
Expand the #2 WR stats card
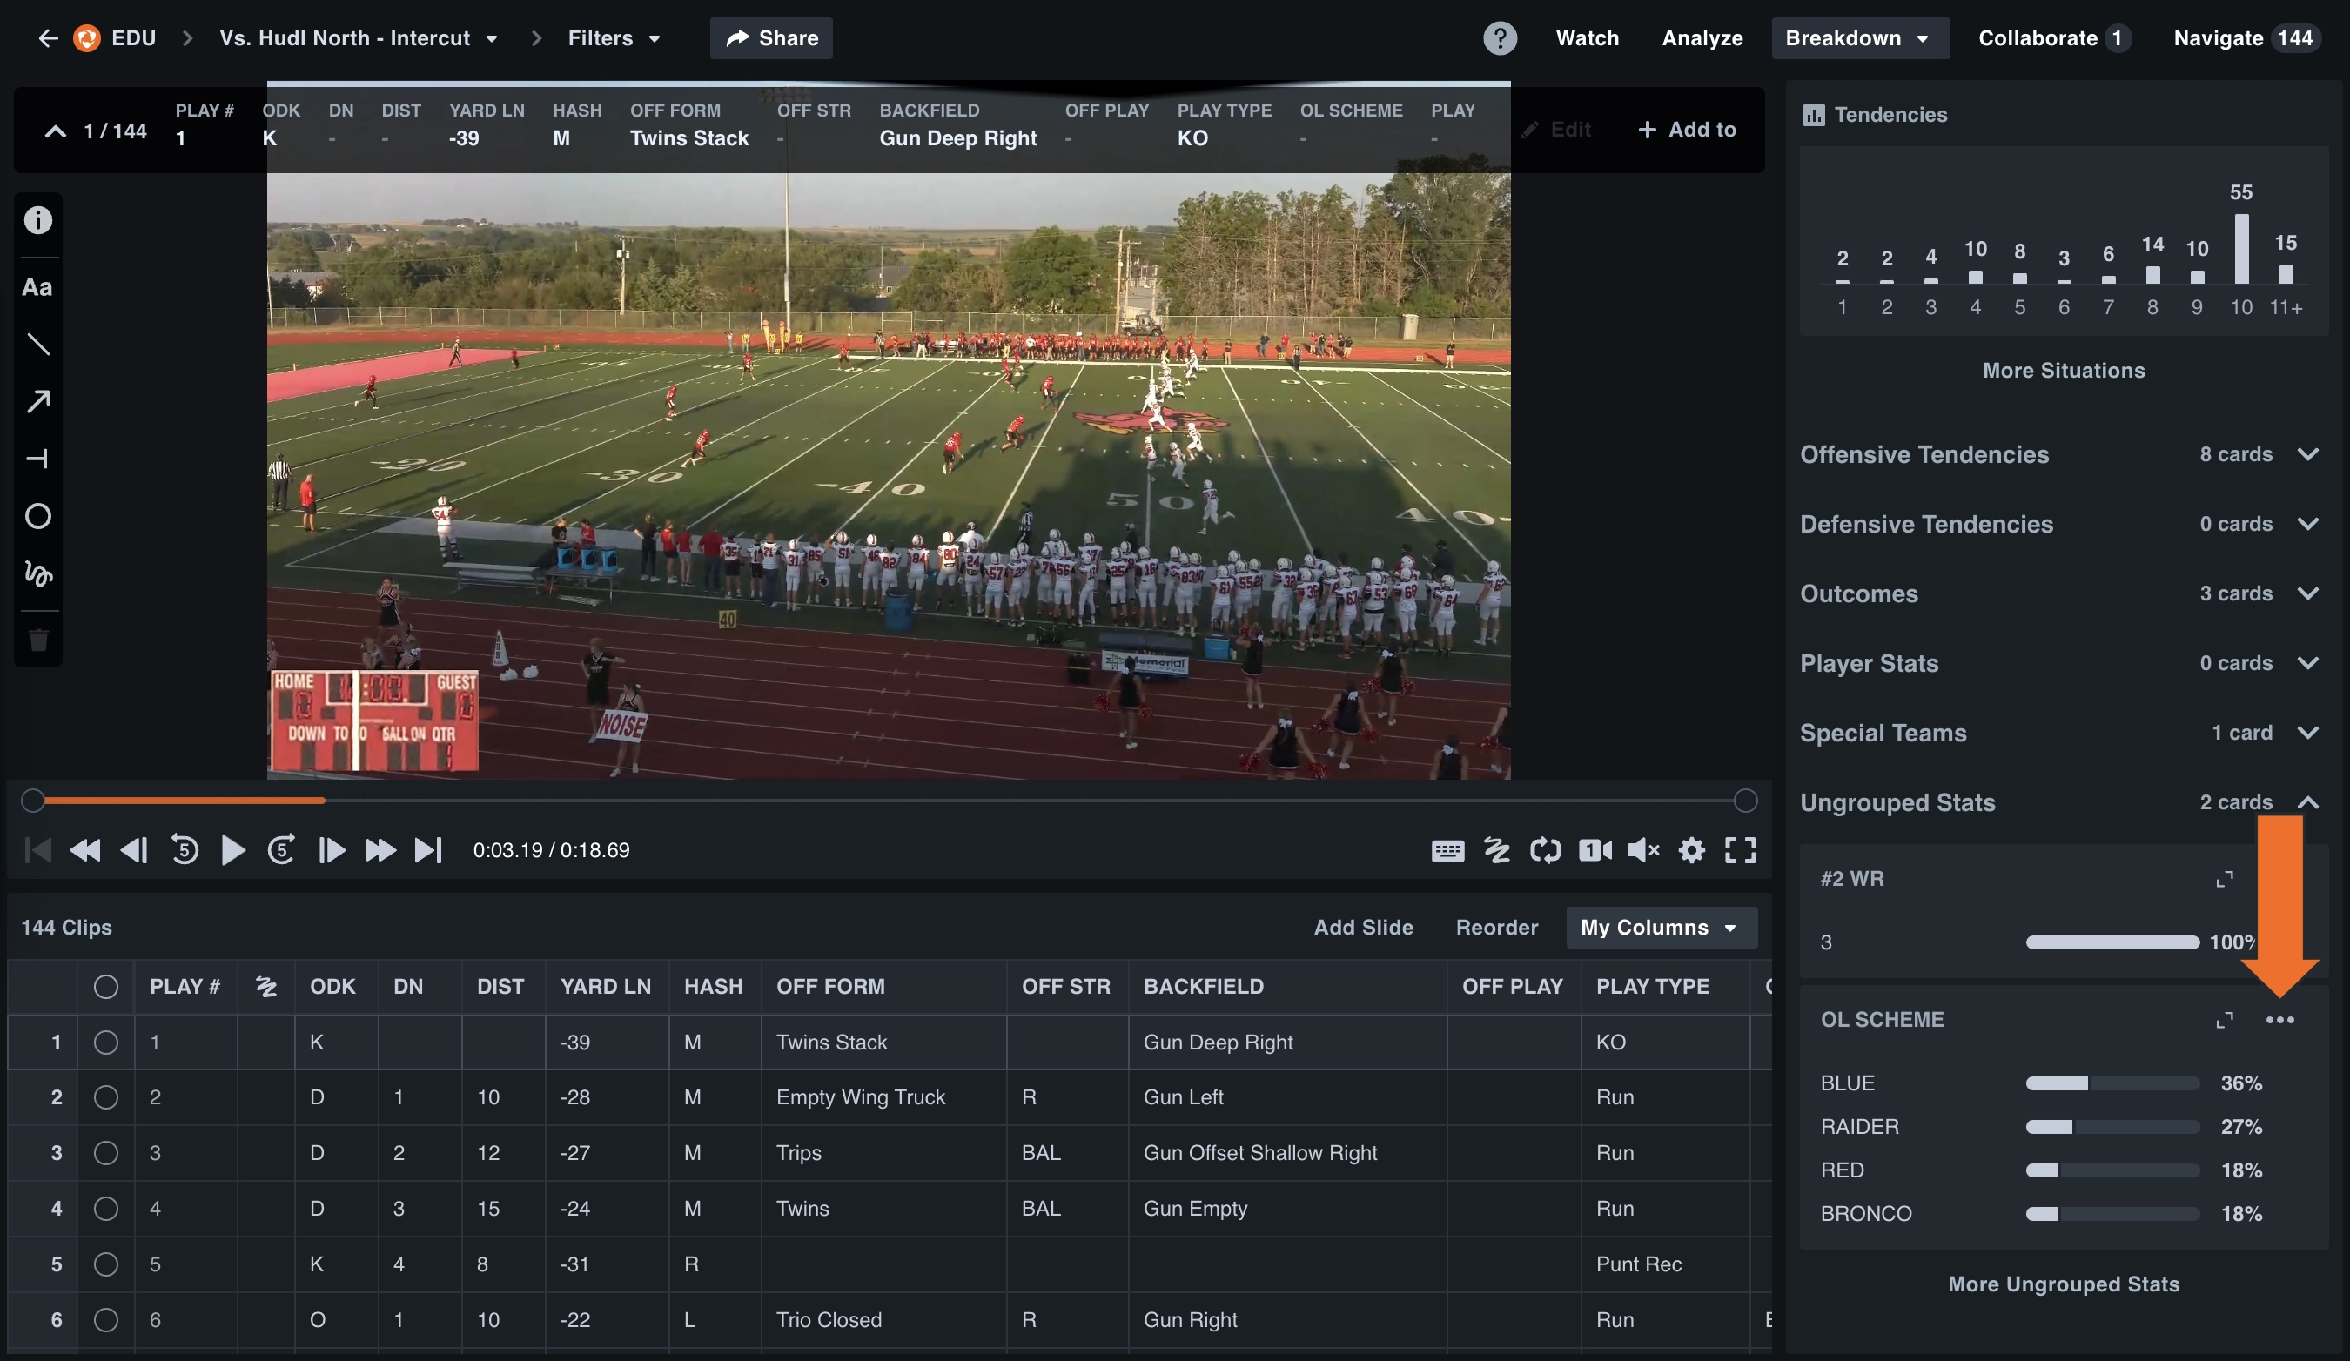pyautogui.click(x=2224, y=879)
